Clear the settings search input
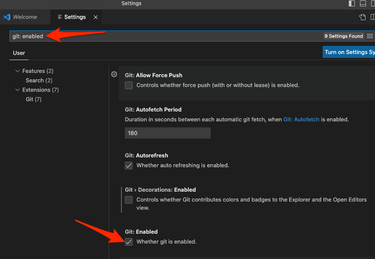375x259 pixels. tap(369, 36)
